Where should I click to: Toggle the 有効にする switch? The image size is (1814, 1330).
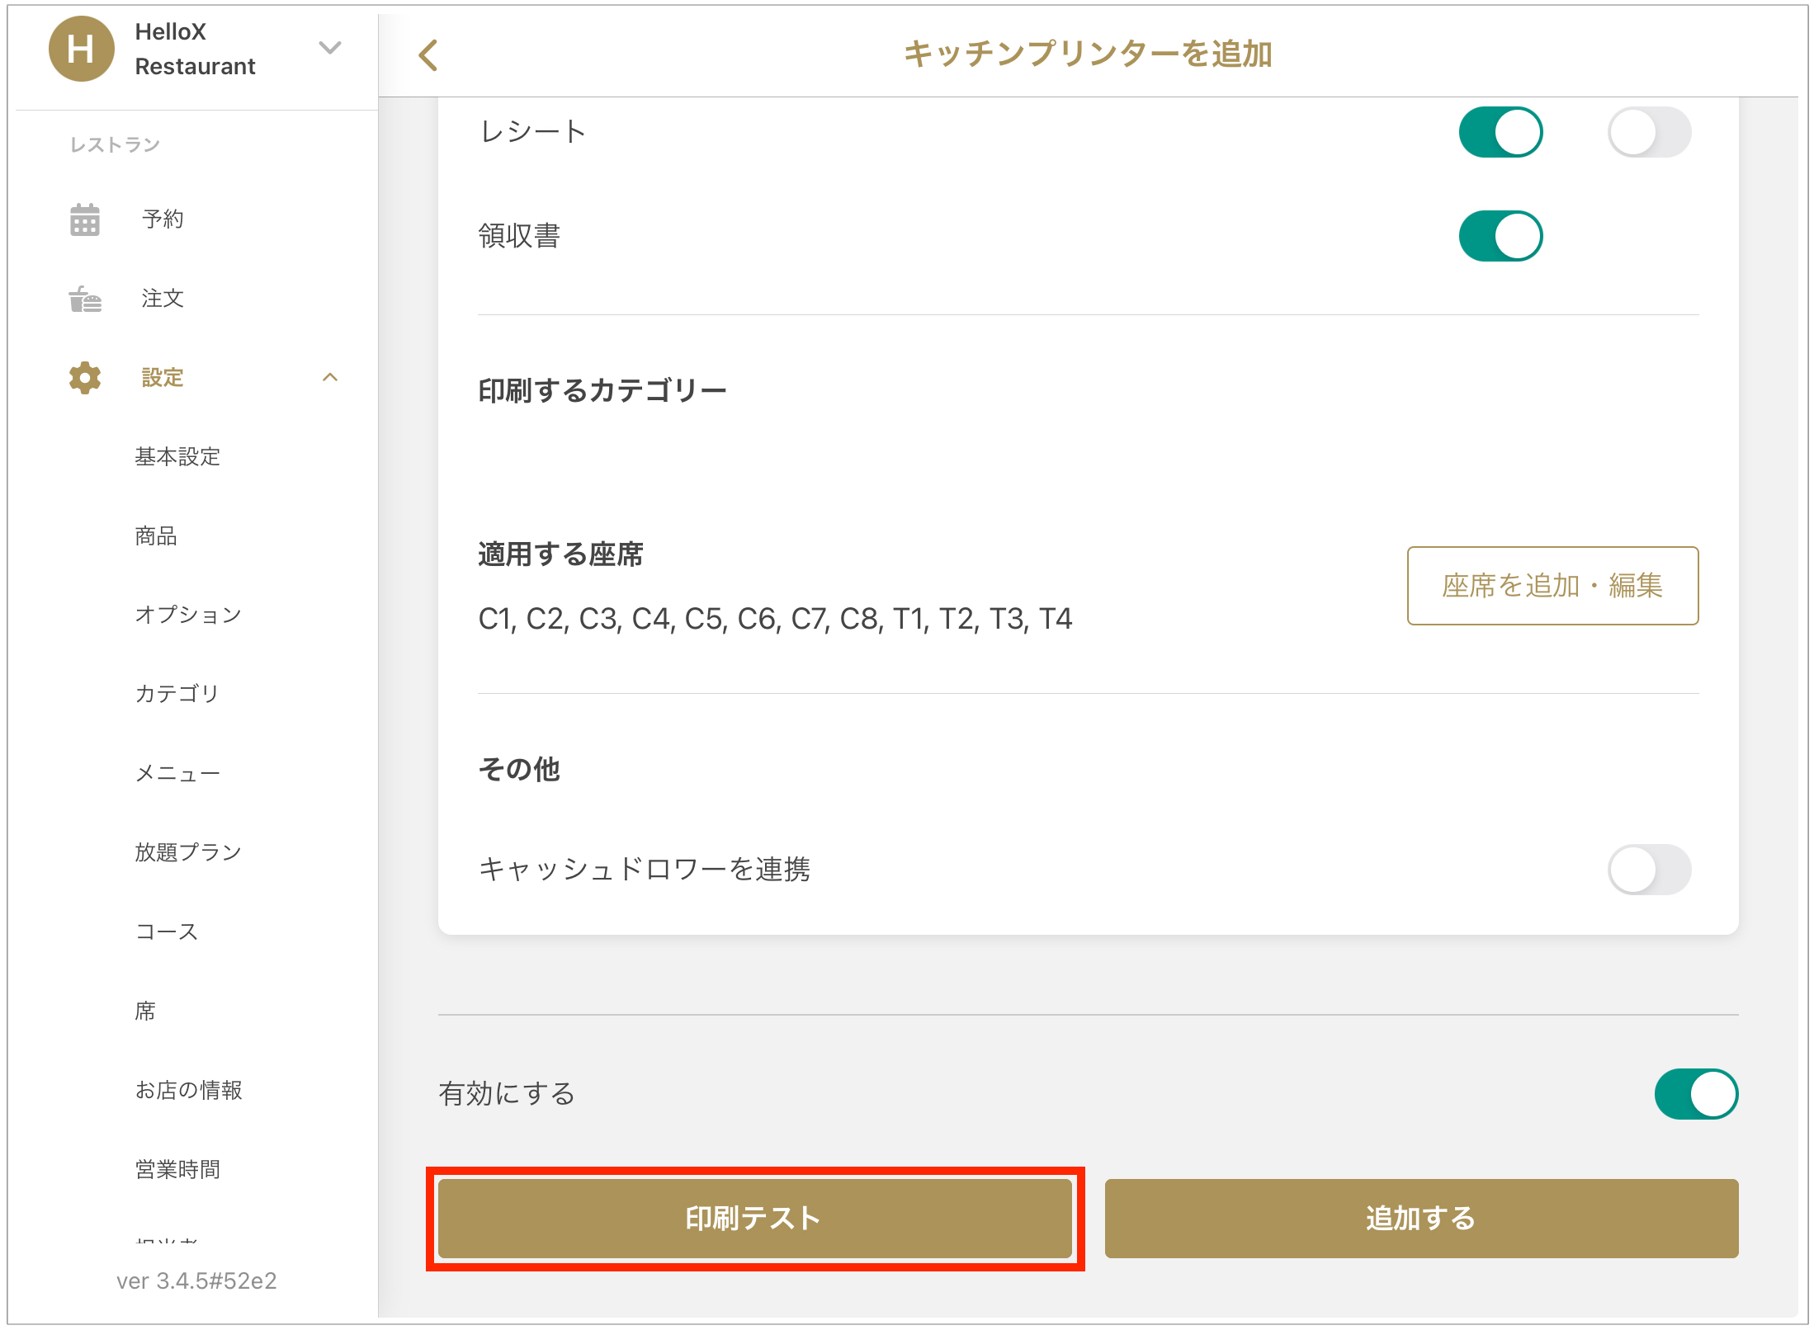click(x=1695, y=1094)
